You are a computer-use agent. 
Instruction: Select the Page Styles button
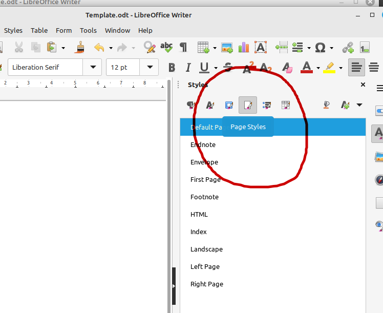point(248,105)
